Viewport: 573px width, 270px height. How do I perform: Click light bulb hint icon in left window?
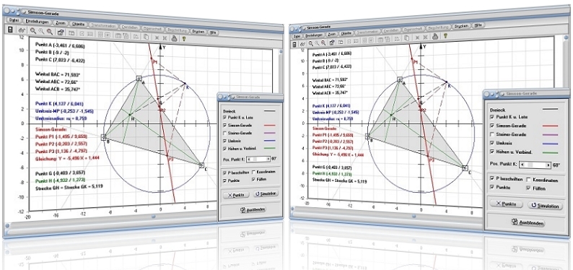[x=185, y=38]
